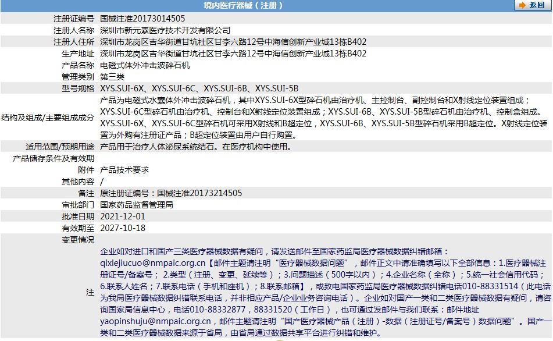This screenshot has width=553, height=341.
Task: Click the 其他内容 label
Action: click(78, 182)
